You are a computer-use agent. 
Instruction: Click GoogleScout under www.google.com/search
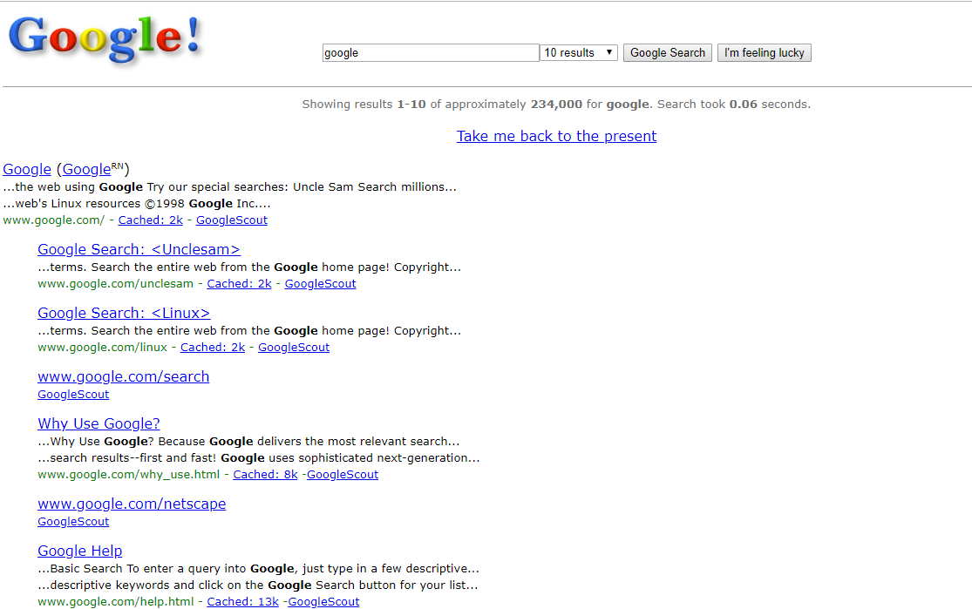73,395
